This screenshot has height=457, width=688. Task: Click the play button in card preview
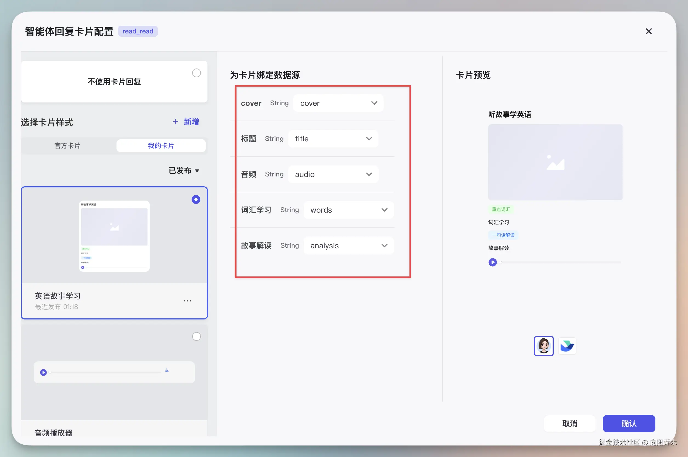pos(492,262)
